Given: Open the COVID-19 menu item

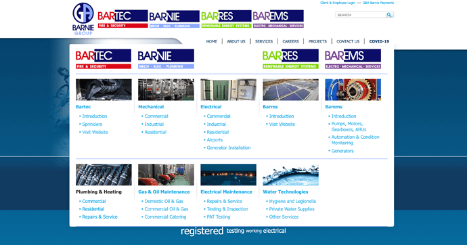Looking at the screenshot, I should click(x=379, y=41).
